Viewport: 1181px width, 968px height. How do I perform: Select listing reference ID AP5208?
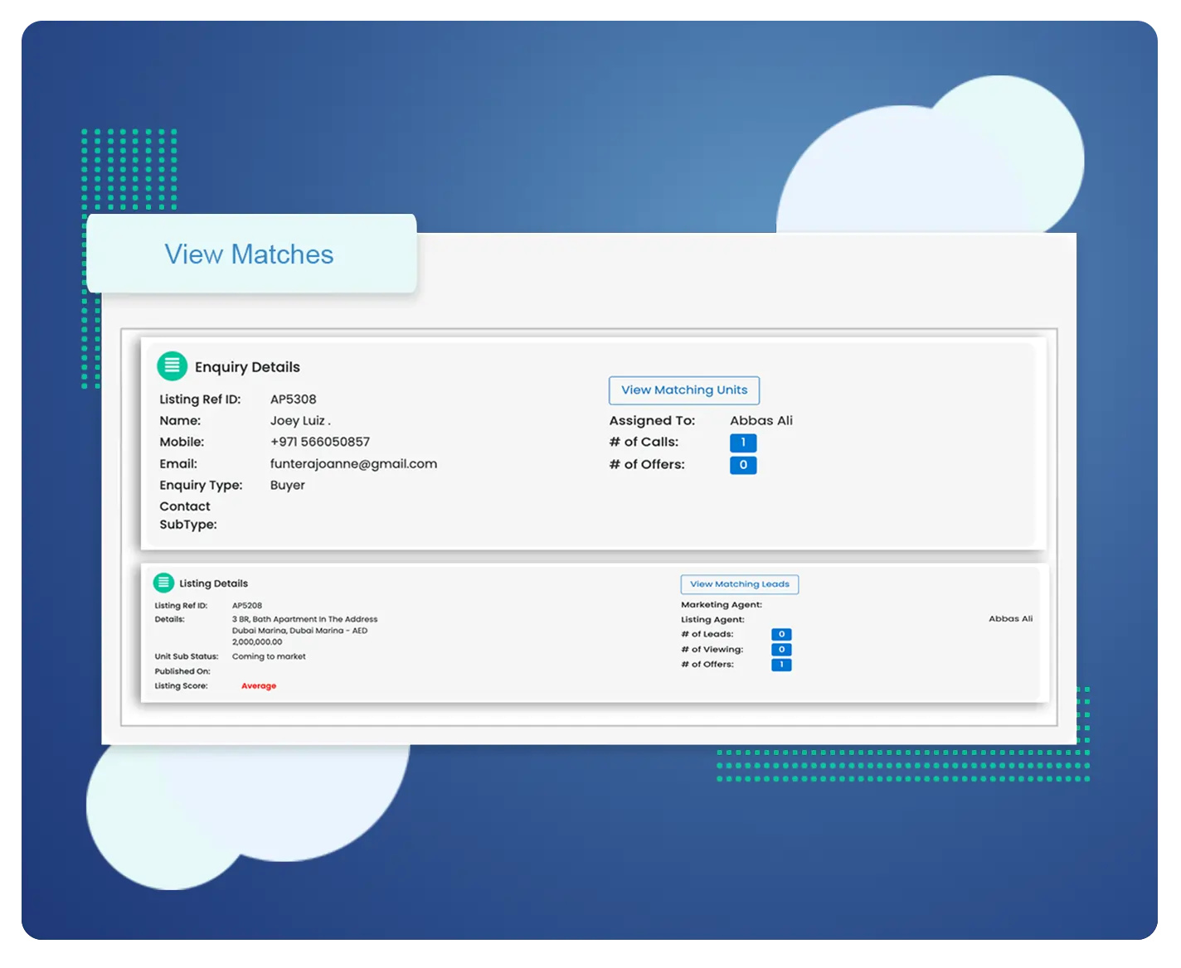tap(246, 606)
